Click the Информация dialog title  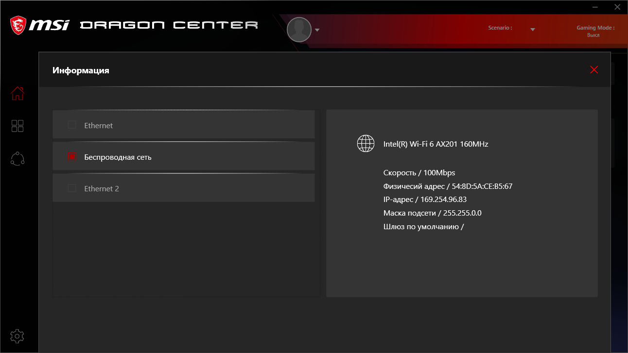[81, 70]
